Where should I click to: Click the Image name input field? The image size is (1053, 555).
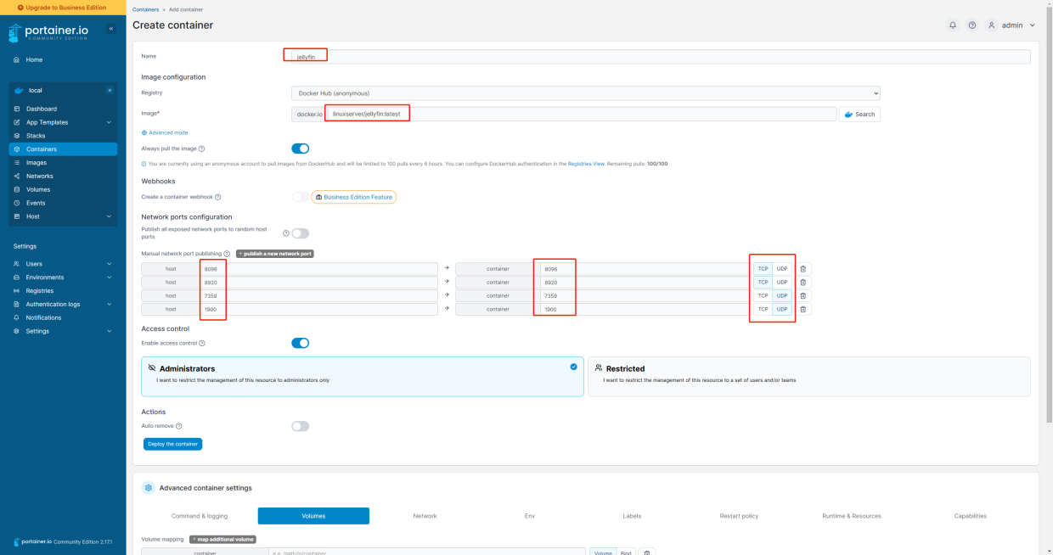coord(581,114)
